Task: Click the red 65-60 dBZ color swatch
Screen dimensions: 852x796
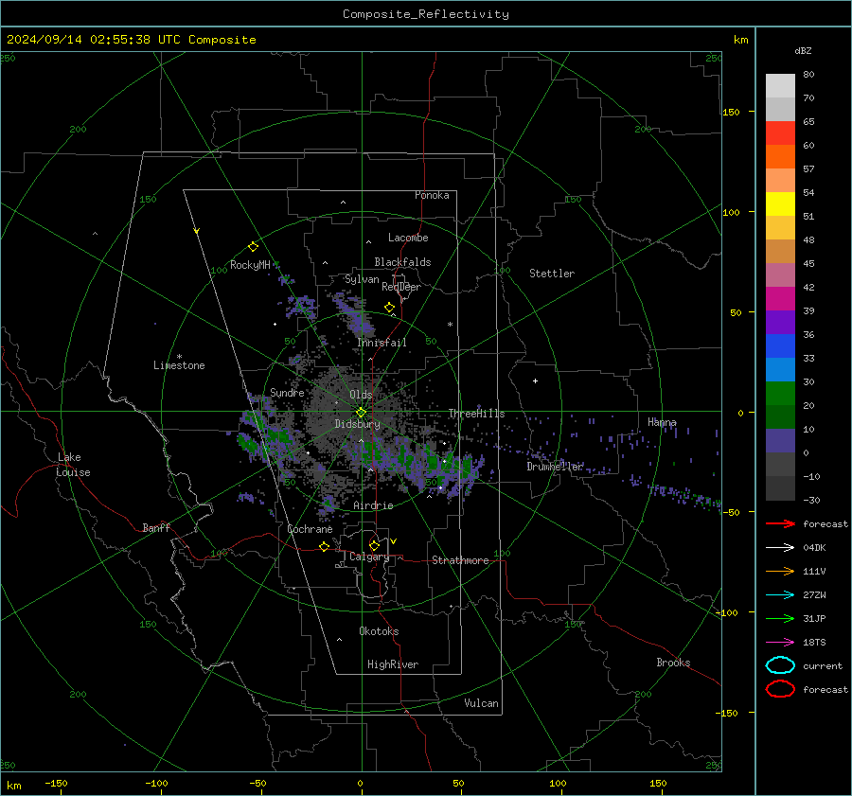Action: pos(780,133)
